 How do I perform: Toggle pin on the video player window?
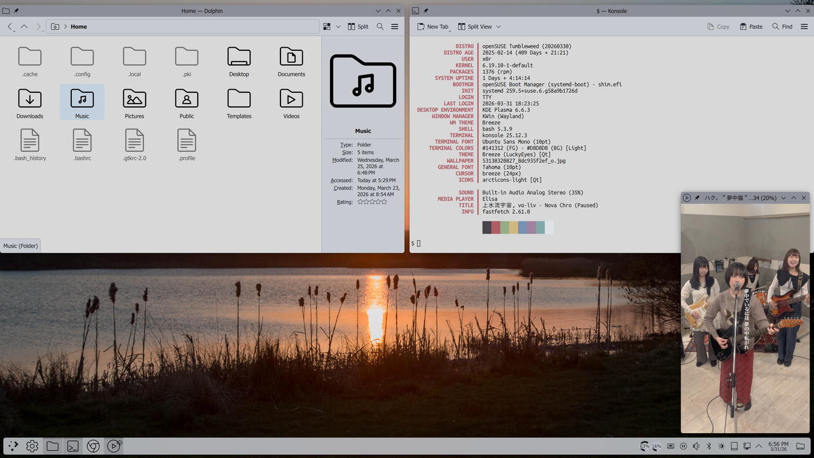(x=697, y=198)
